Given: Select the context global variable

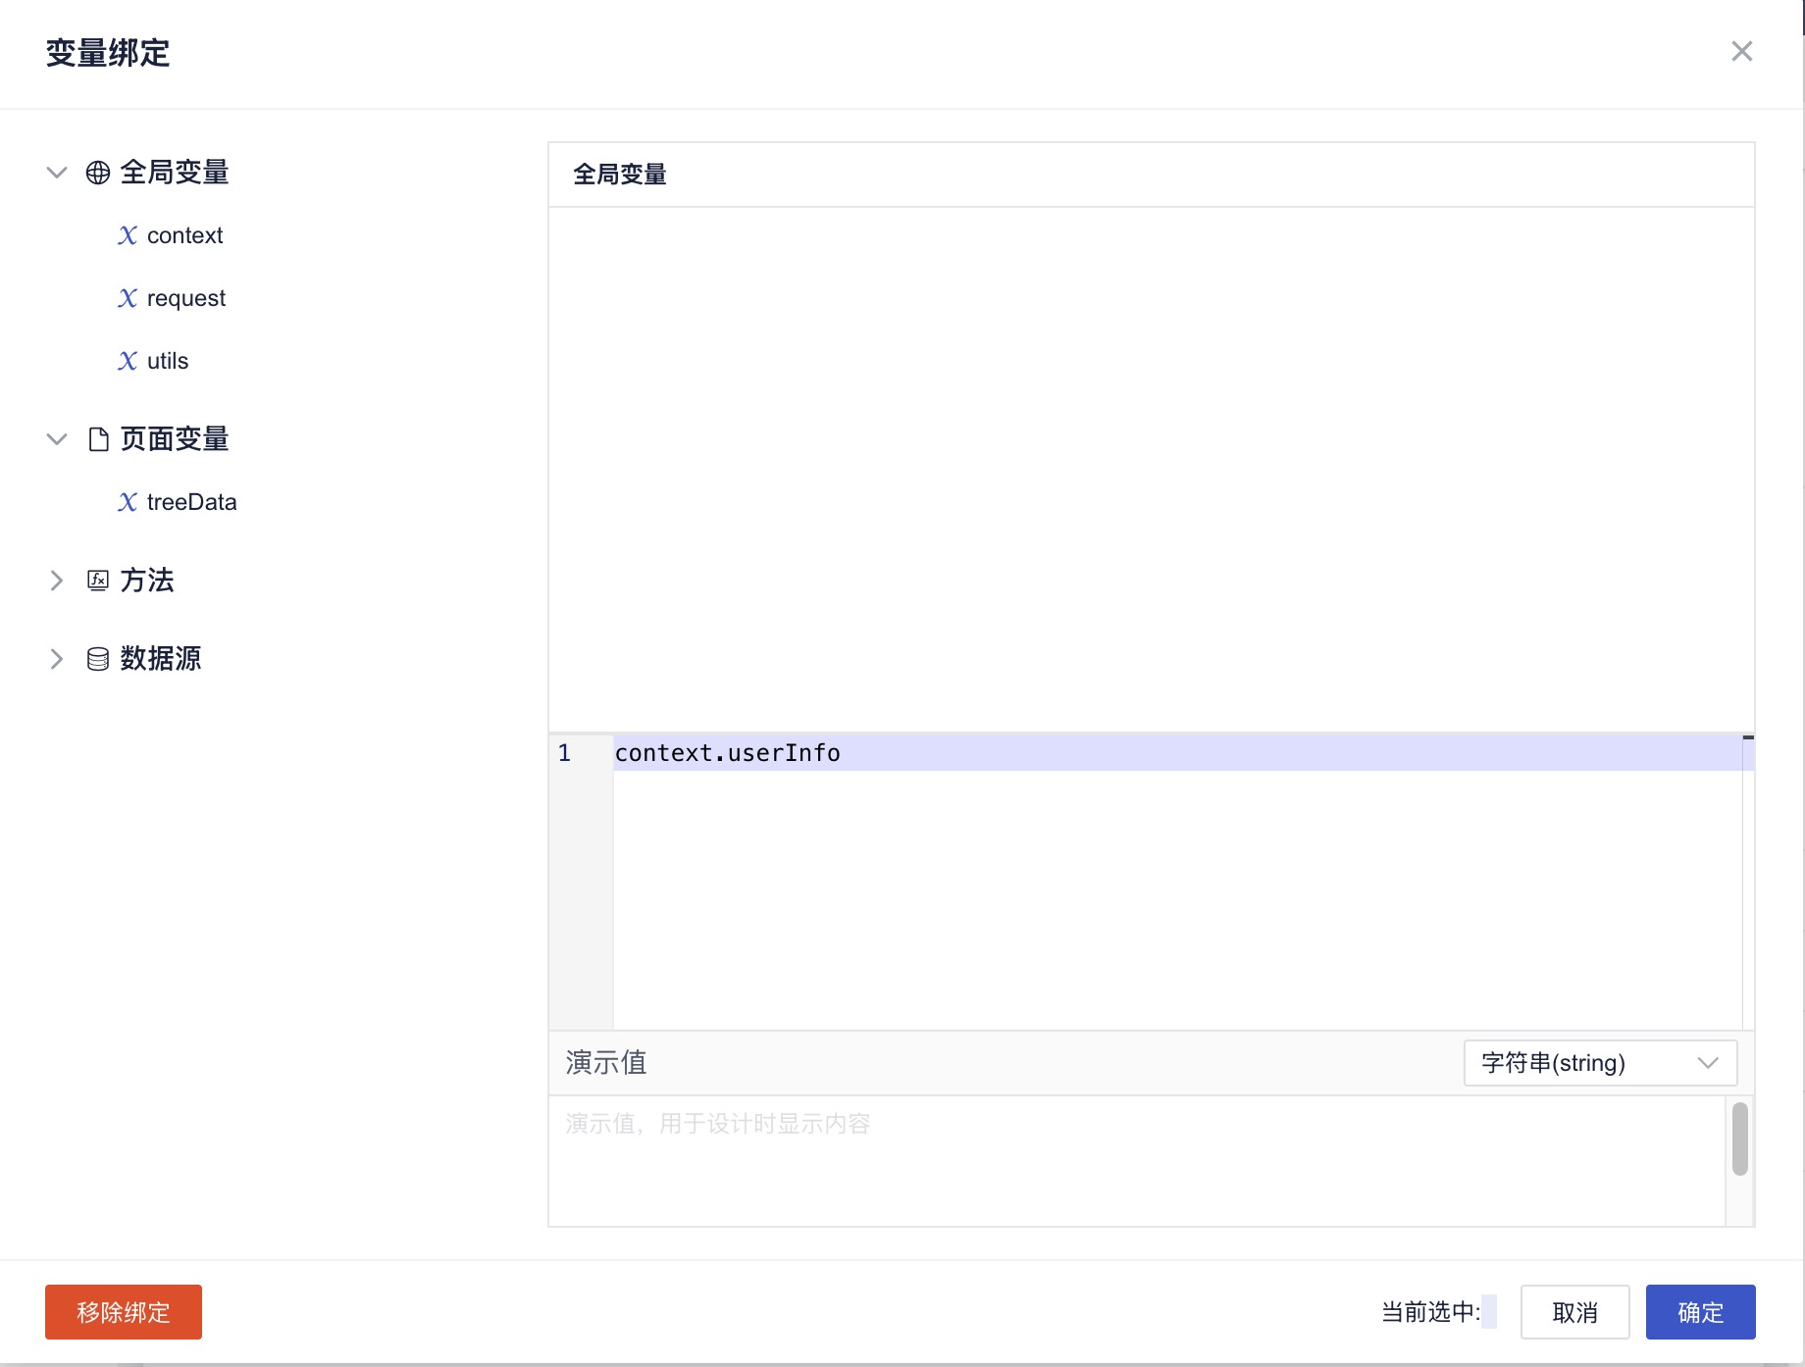Looking at the screenshot, I should click(184, 235).
